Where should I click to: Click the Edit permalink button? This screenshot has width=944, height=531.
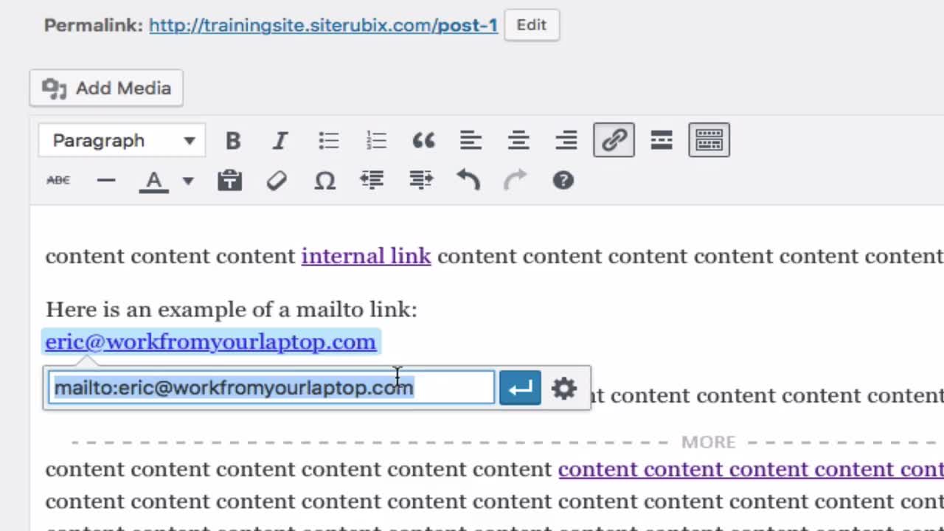coord(531,24)
